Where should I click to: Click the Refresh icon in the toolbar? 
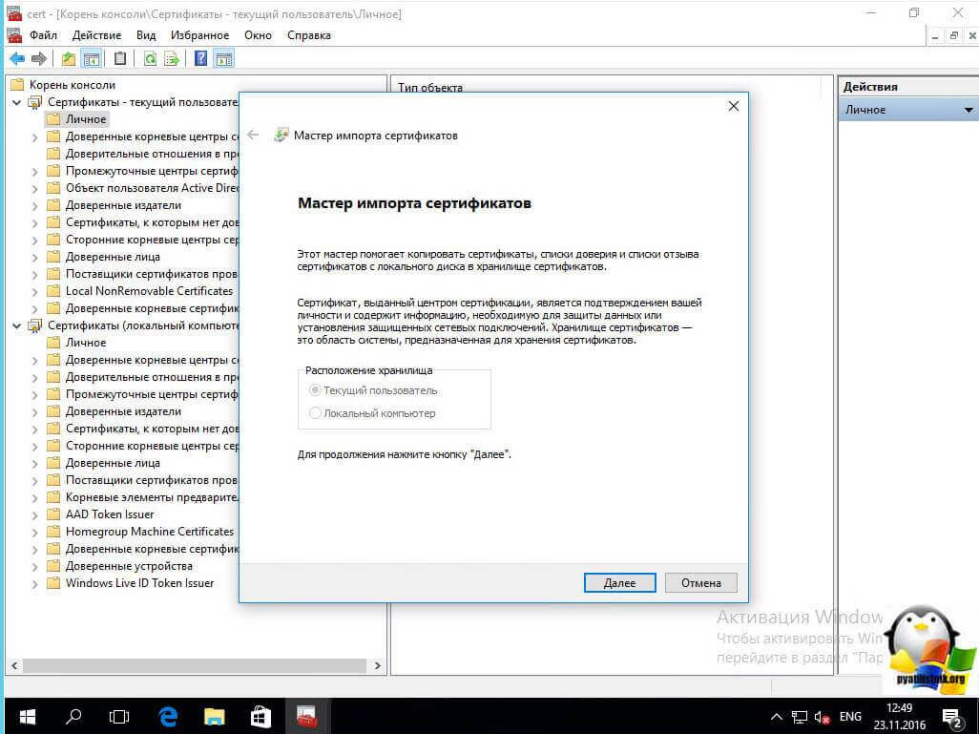(150, 59)
